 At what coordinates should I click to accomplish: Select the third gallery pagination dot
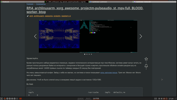tap(89, 54)
